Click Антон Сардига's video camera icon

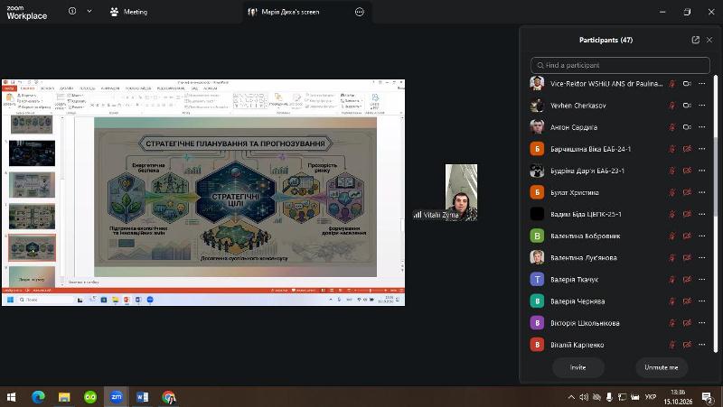tap(687, 127)
